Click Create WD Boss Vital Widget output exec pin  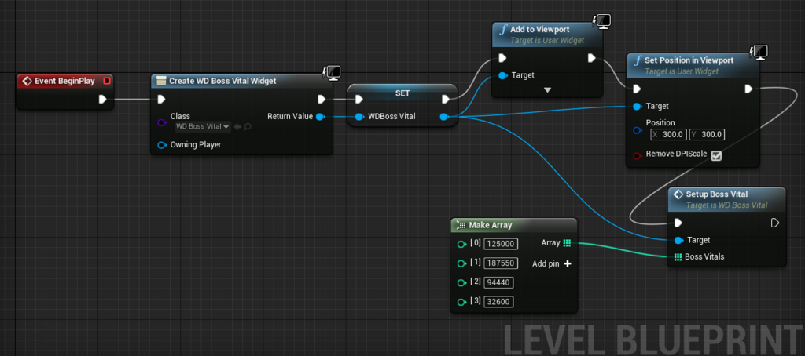point(322,100)
